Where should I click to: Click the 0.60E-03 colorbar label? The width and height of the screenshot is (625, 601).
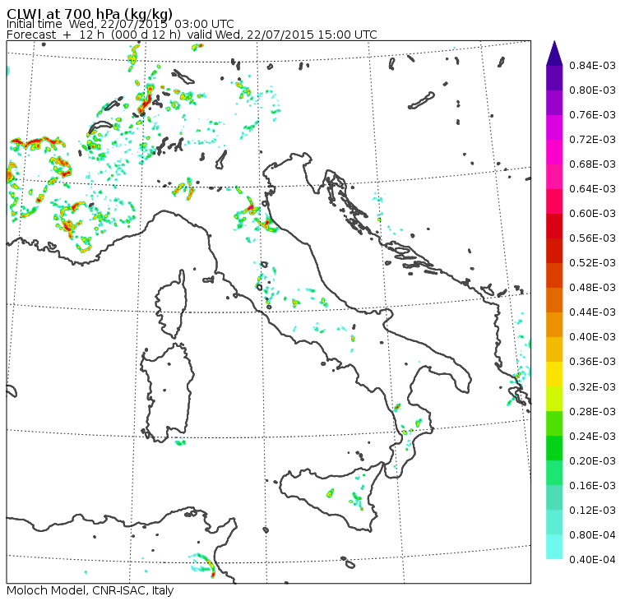592,214
